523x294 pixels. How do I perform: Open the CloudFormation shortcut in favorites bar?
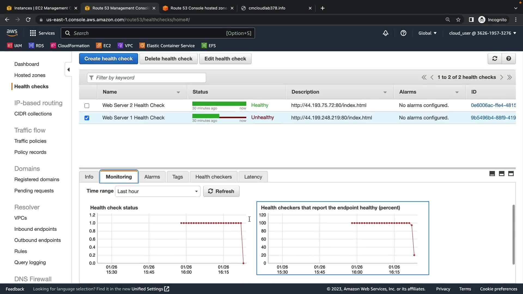[70, 46]
